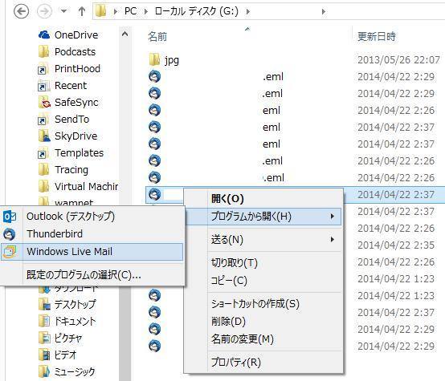Click the address bar folder icon

(x=100, y=11)
